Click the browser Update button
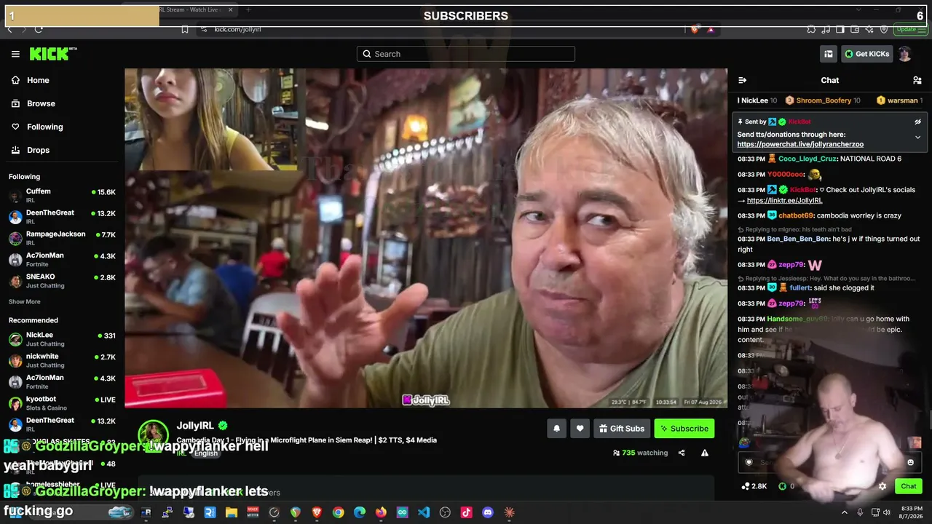 pos(909,29)
